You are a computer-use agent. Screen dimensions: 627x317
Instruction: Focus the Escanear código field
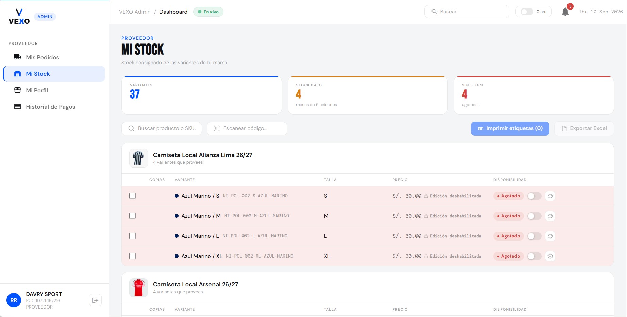point(247,128)
